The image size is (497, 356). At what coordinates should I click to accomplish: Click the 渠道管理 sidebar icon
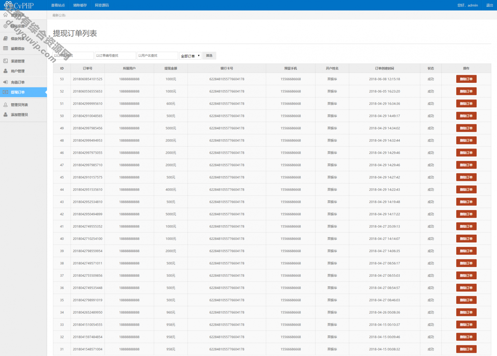point(6,61)
